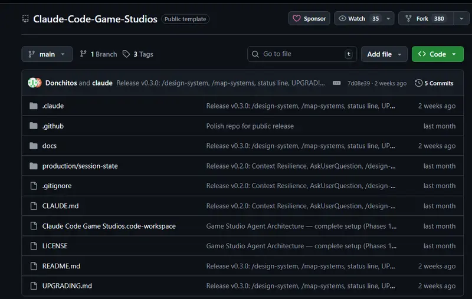Viewport: 472px width, 299px height.
Task: Open the latest Release v0.3.0 commit message in header
Action: 221,83
